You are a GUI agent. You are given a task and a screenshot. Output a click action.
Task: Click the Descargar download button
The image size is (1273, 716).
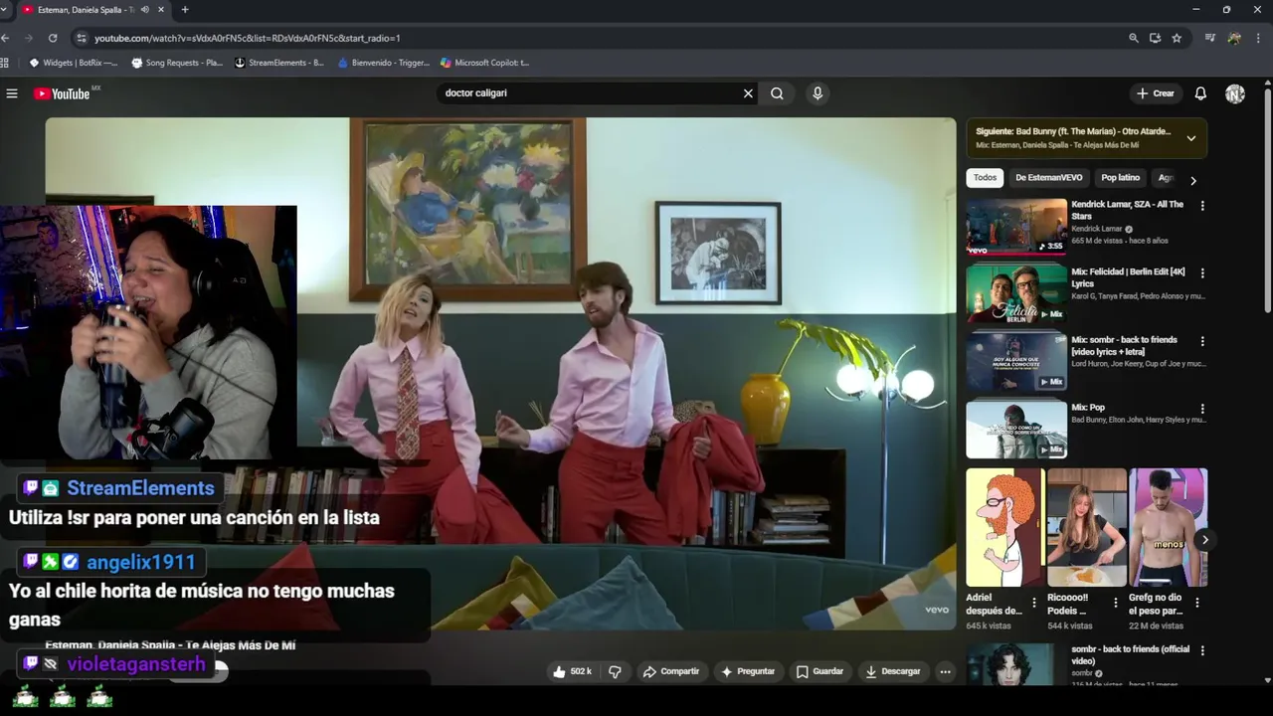tap(893, 671)
